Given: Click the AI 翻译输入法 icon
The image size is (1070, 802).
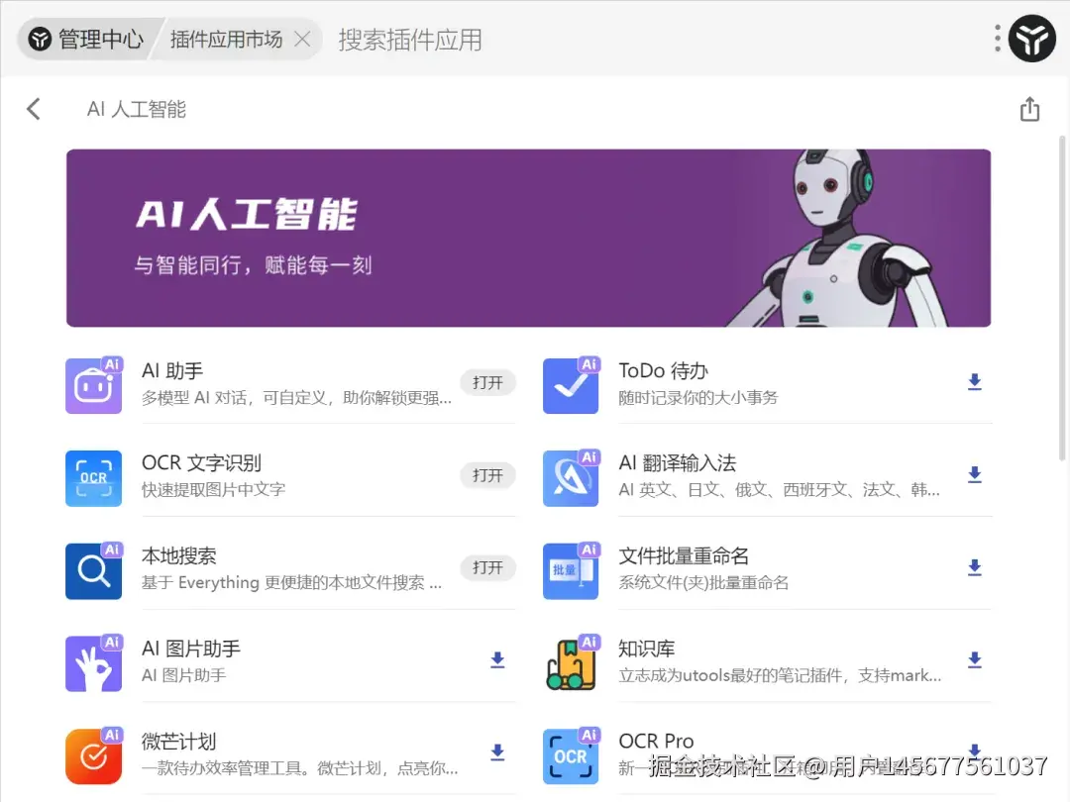Looking at the screenshot, I should point(571,475).
